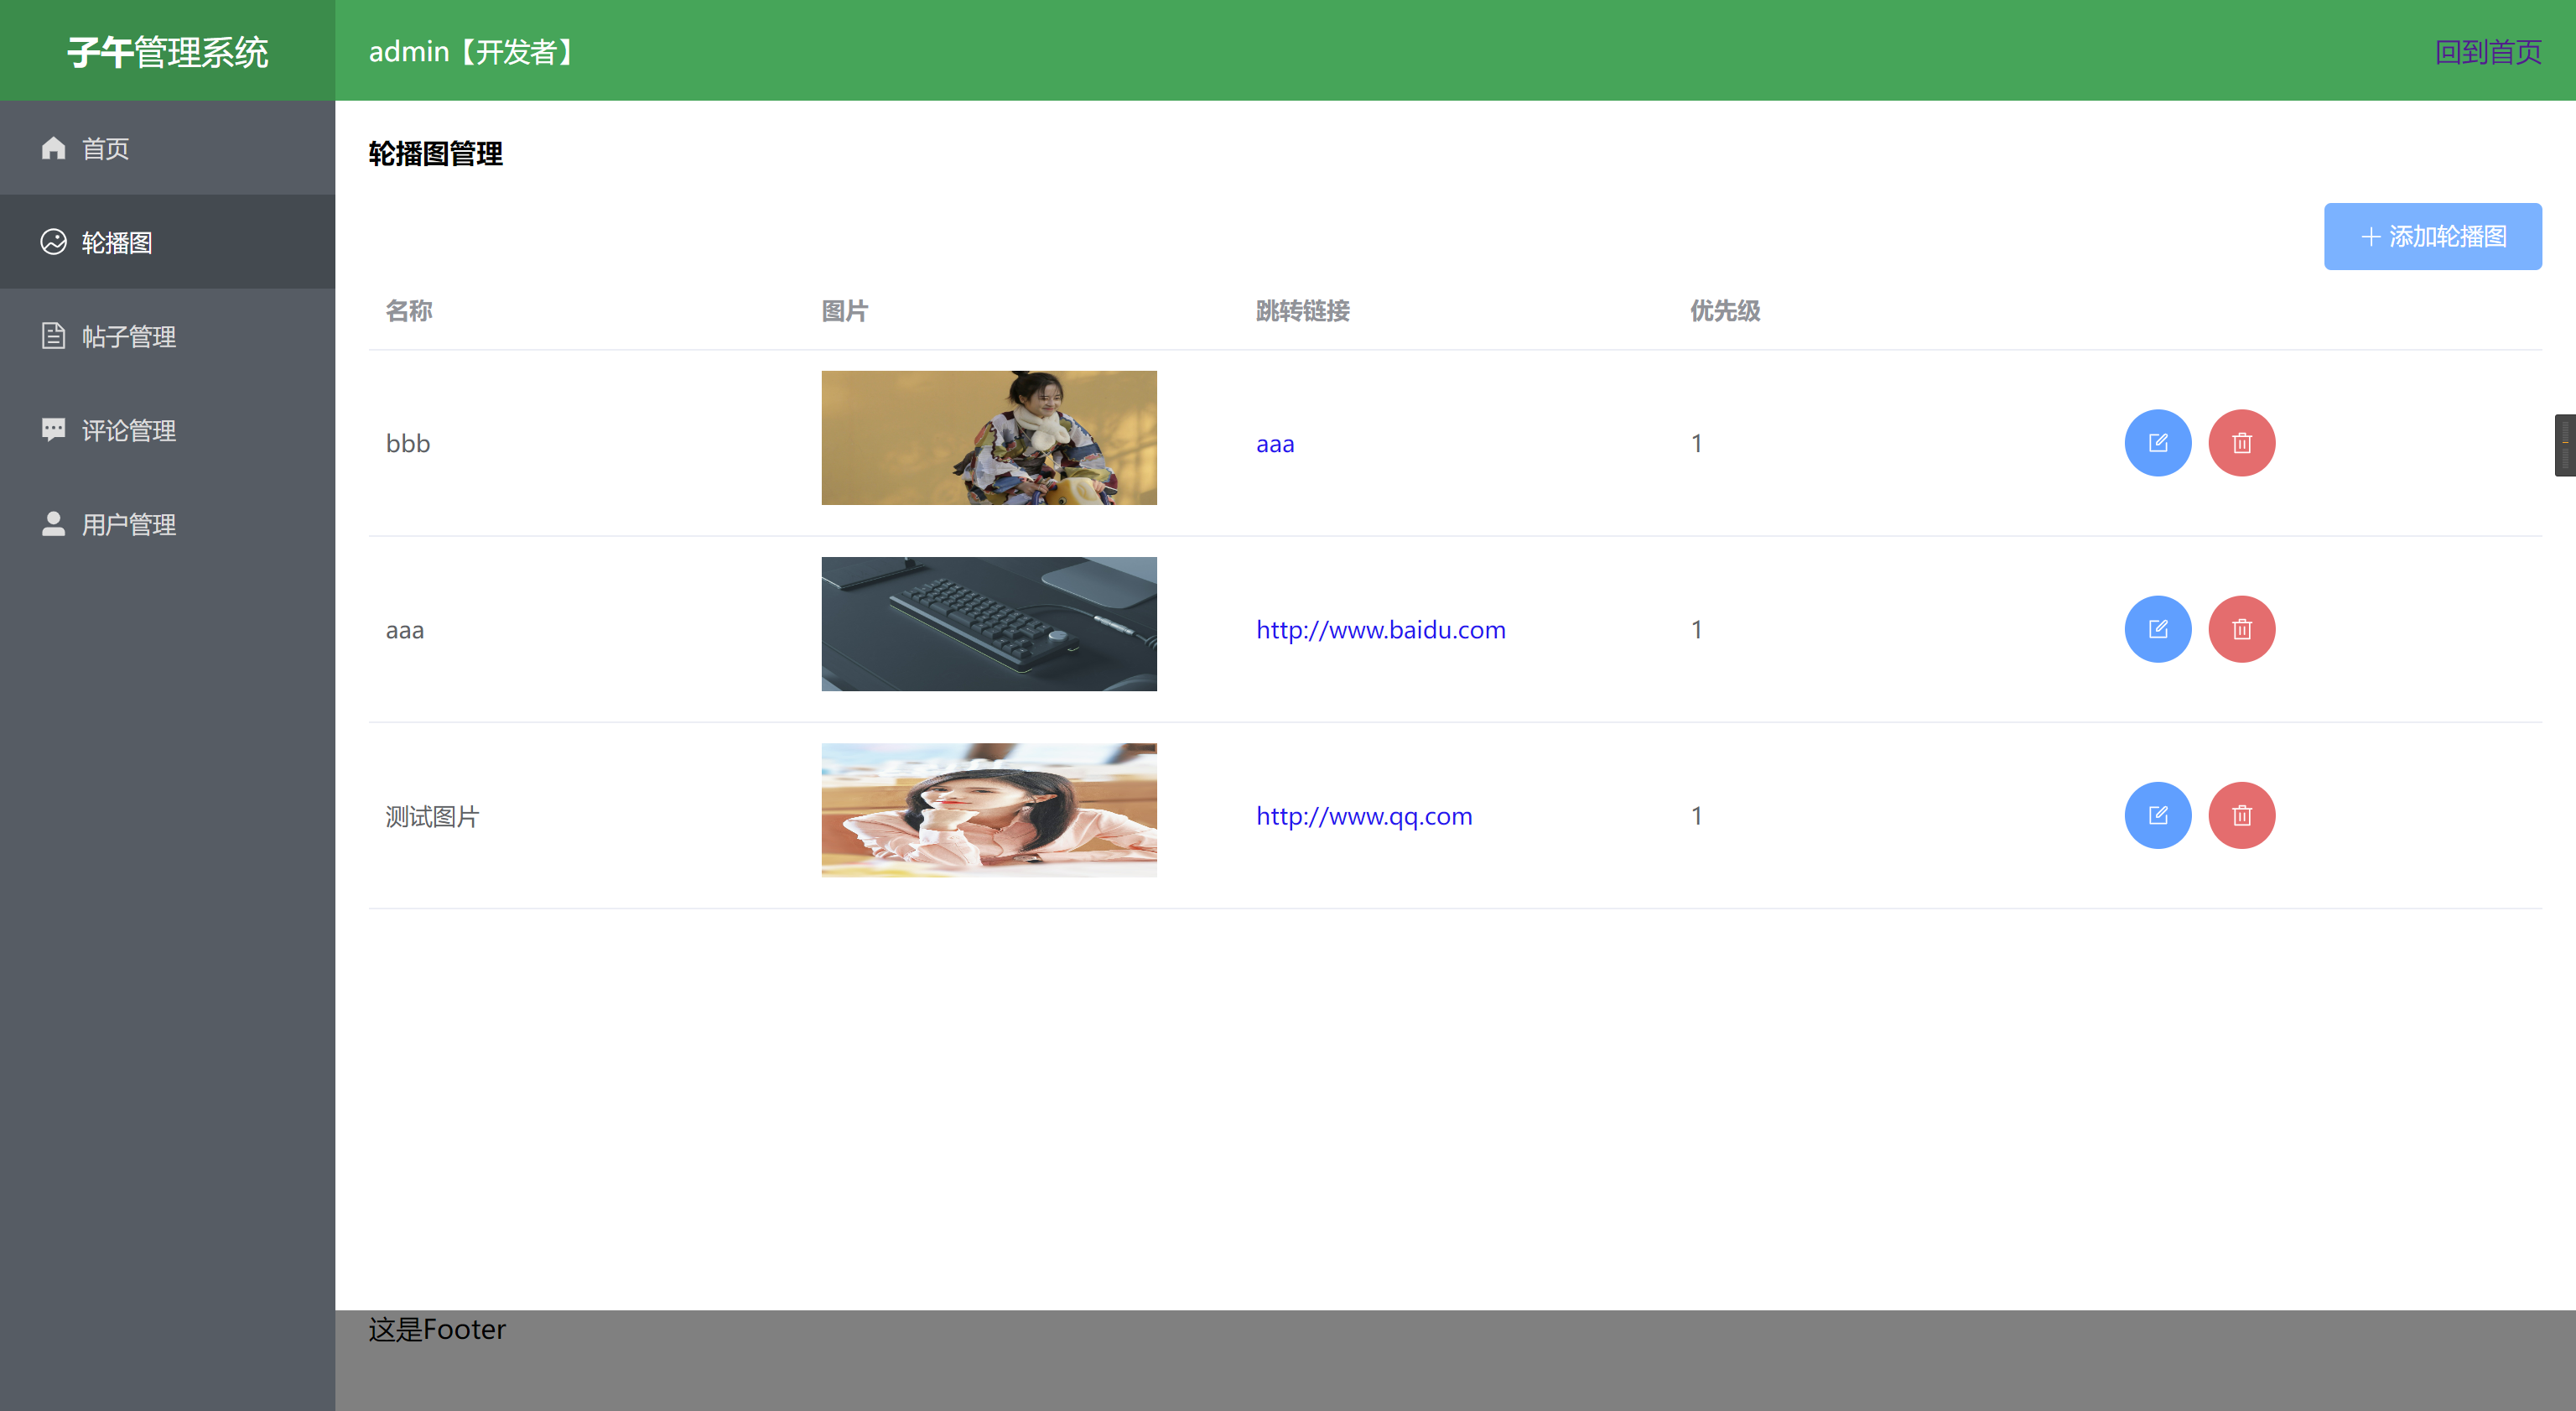Viewport: 2576px width, 1411px height.
Task: Click the delete trash icon for bbb row
Action: coord(2241,443)
